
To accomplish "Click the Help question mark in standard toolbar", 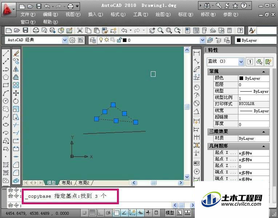I will (240, 30).
